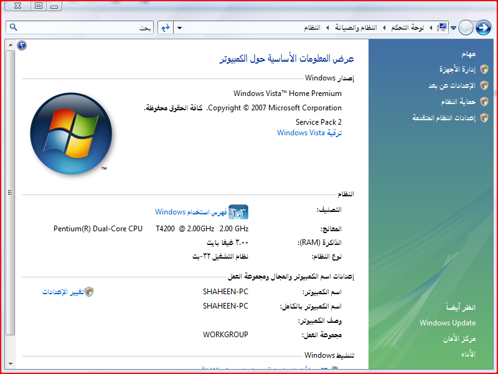Open حماية النظام task link

pos(458,102)
